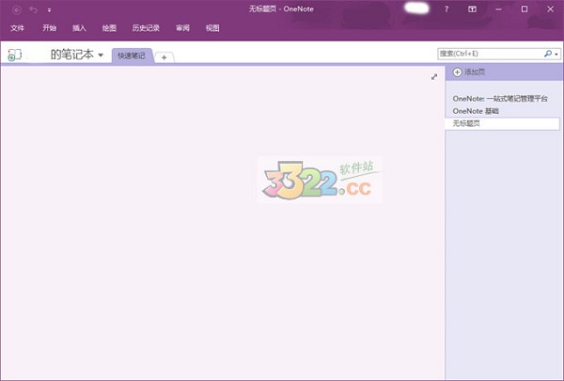Open the 视图 ribbon tab
Image resolution: width=564 pixels, height=381 pixels.
coord(212,28)
